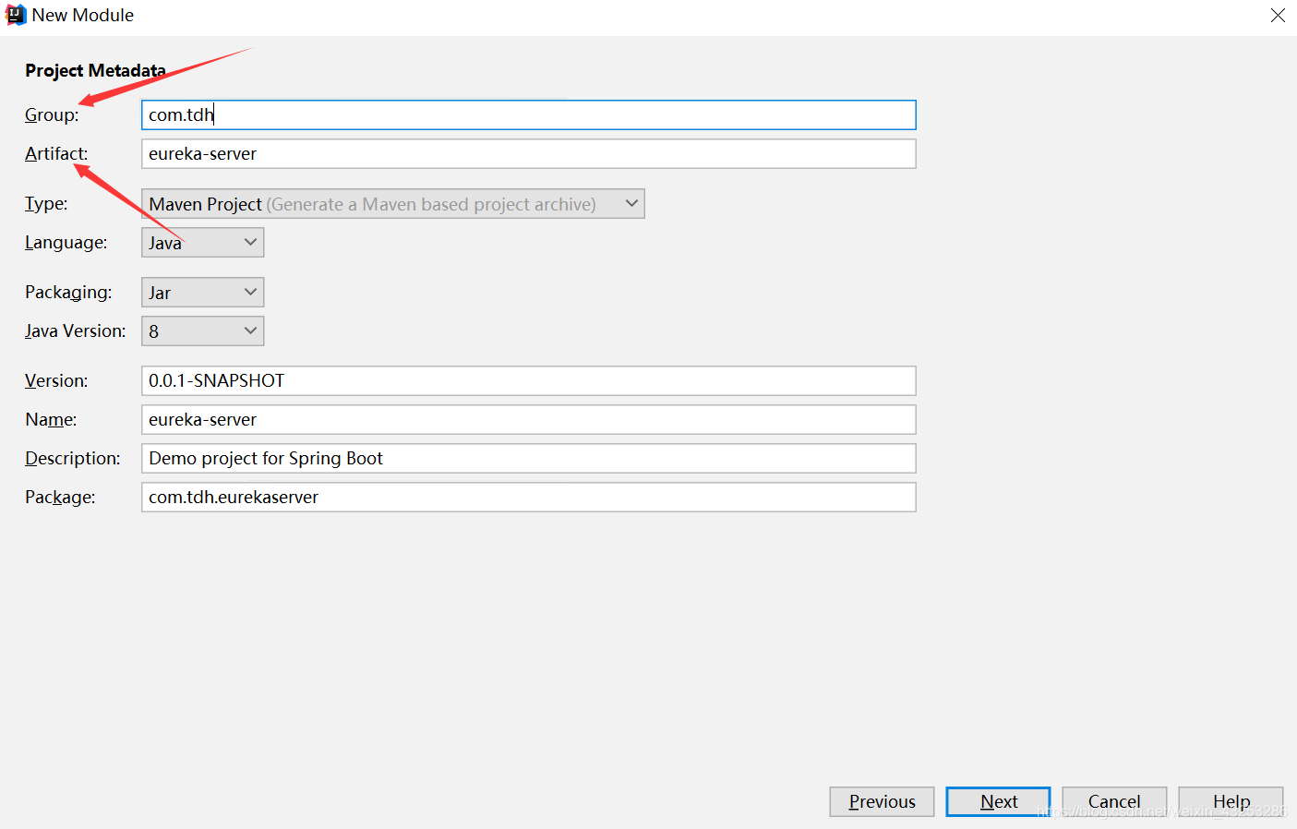Click the Java Version label

click(75, 331)
